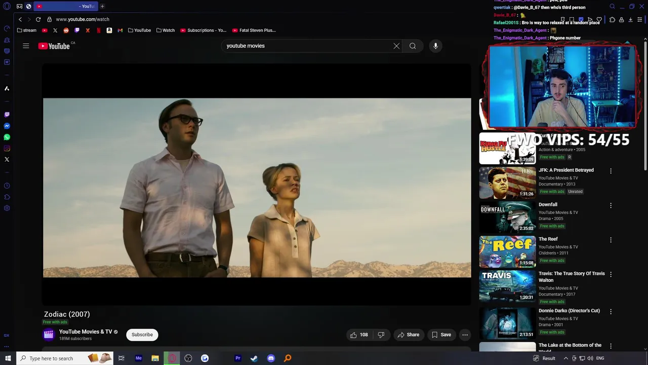Open Windows Start menu
The width and height of the screenshot is (648, 365).
[x=8, y=358]
